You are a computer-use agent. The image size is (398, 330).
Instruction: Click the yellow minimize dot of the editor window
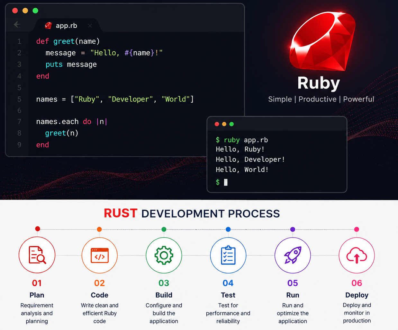click(25, 11)
